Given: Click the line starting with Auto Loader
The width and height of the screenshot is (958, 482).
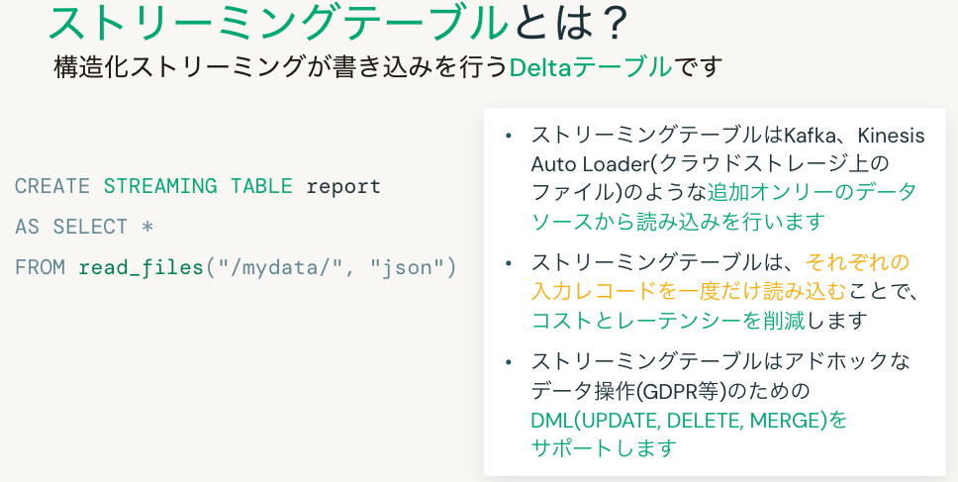Looking at the screenshot, I should (x=711, y=163).
